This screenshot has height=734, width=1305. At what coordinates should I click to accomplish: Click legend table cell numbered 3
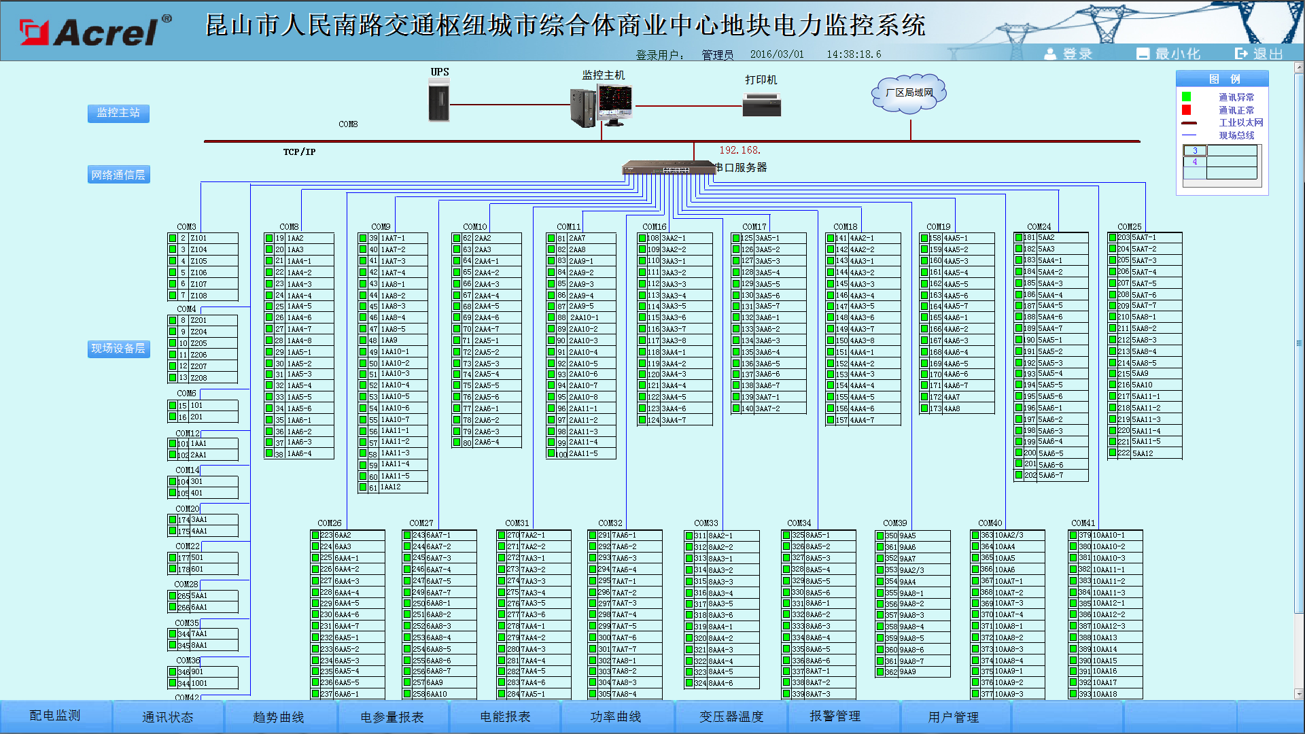[1195, 151]
